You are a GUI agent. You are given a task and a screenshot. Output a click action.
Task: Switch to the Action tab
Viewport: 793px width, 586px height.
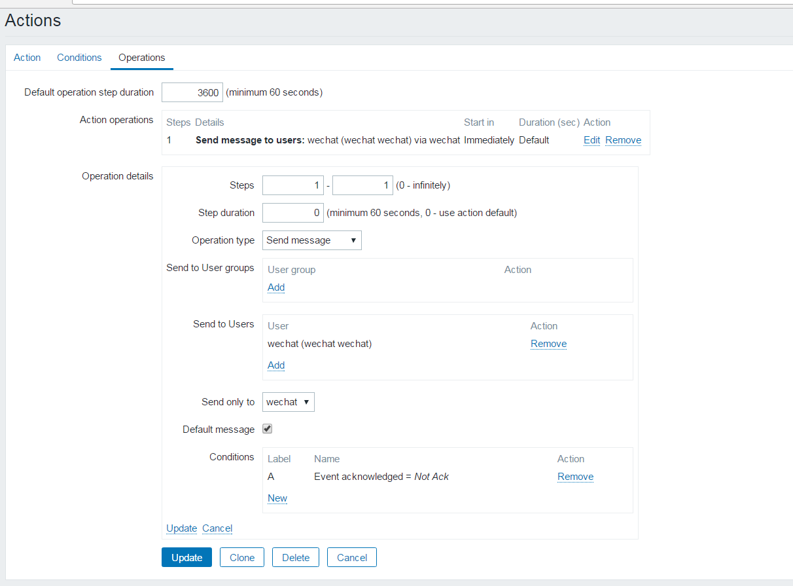click(x=27, y=58)
